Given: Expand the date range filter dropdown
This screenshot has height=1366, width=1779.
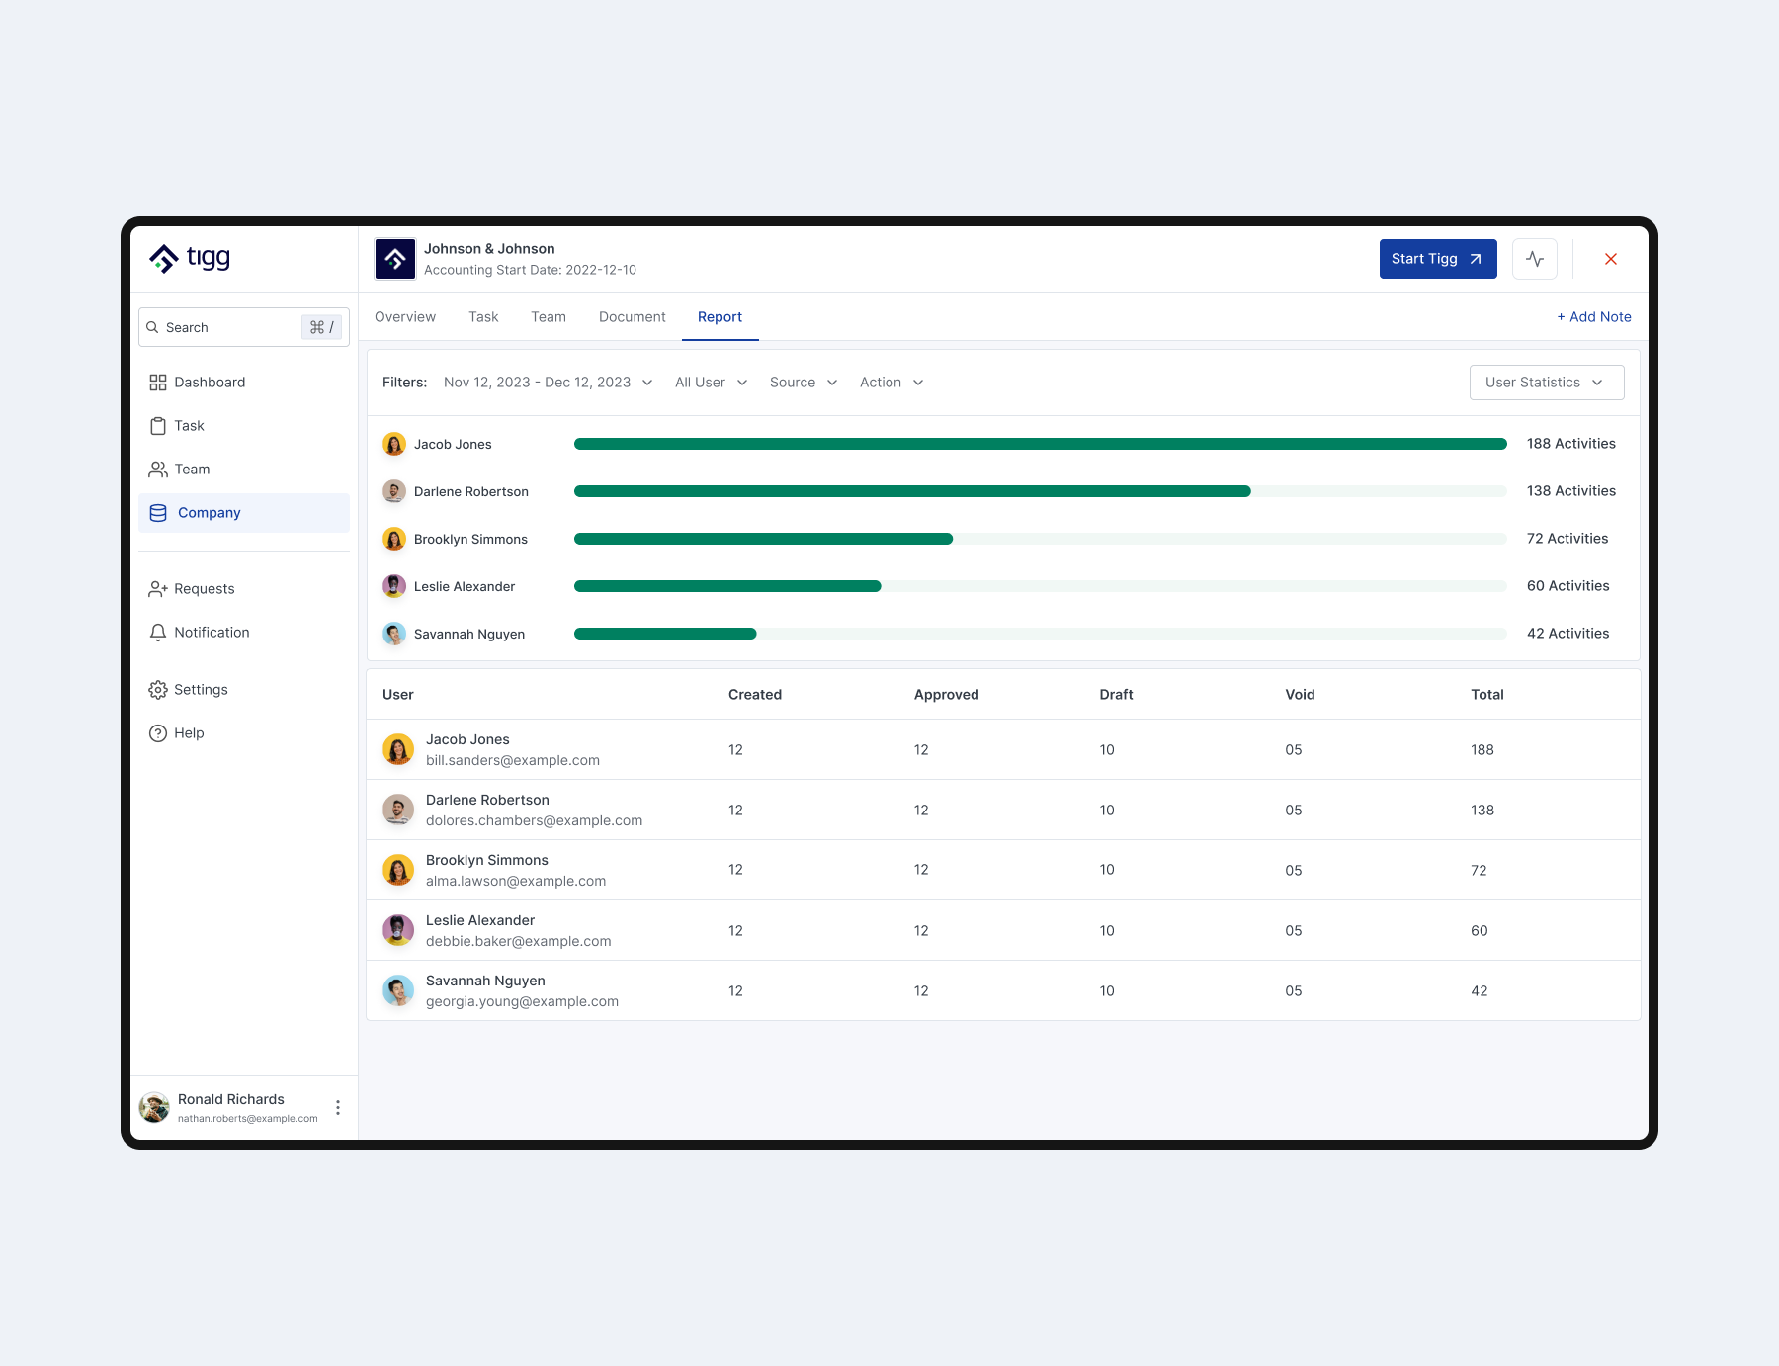Looking at the screenshot, I should pyautogui.click(x=549, y=383).
